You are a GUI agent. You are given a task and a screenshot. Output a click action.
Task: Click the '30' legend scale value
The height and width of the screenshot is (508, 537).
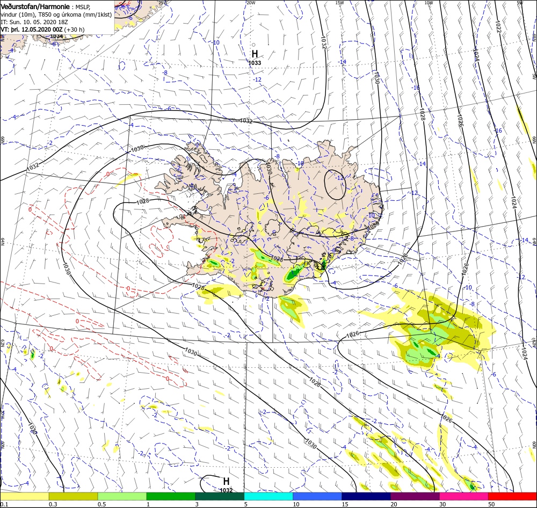point(443,504)
